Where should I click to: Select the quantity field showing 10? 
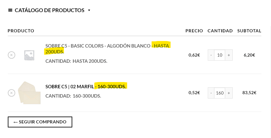point(220,55)
